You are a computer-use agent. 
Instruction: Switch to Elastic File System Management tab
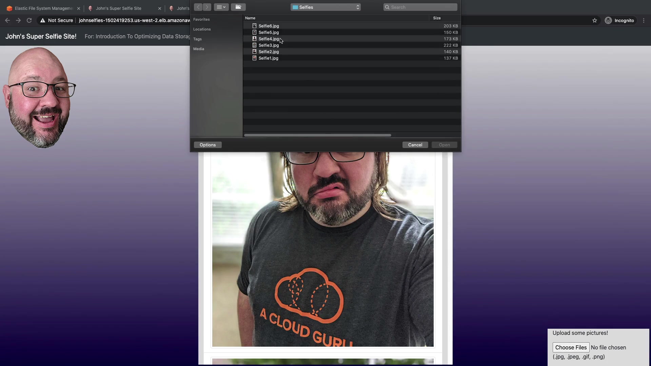pyautogui.click(x=43, y=8)
